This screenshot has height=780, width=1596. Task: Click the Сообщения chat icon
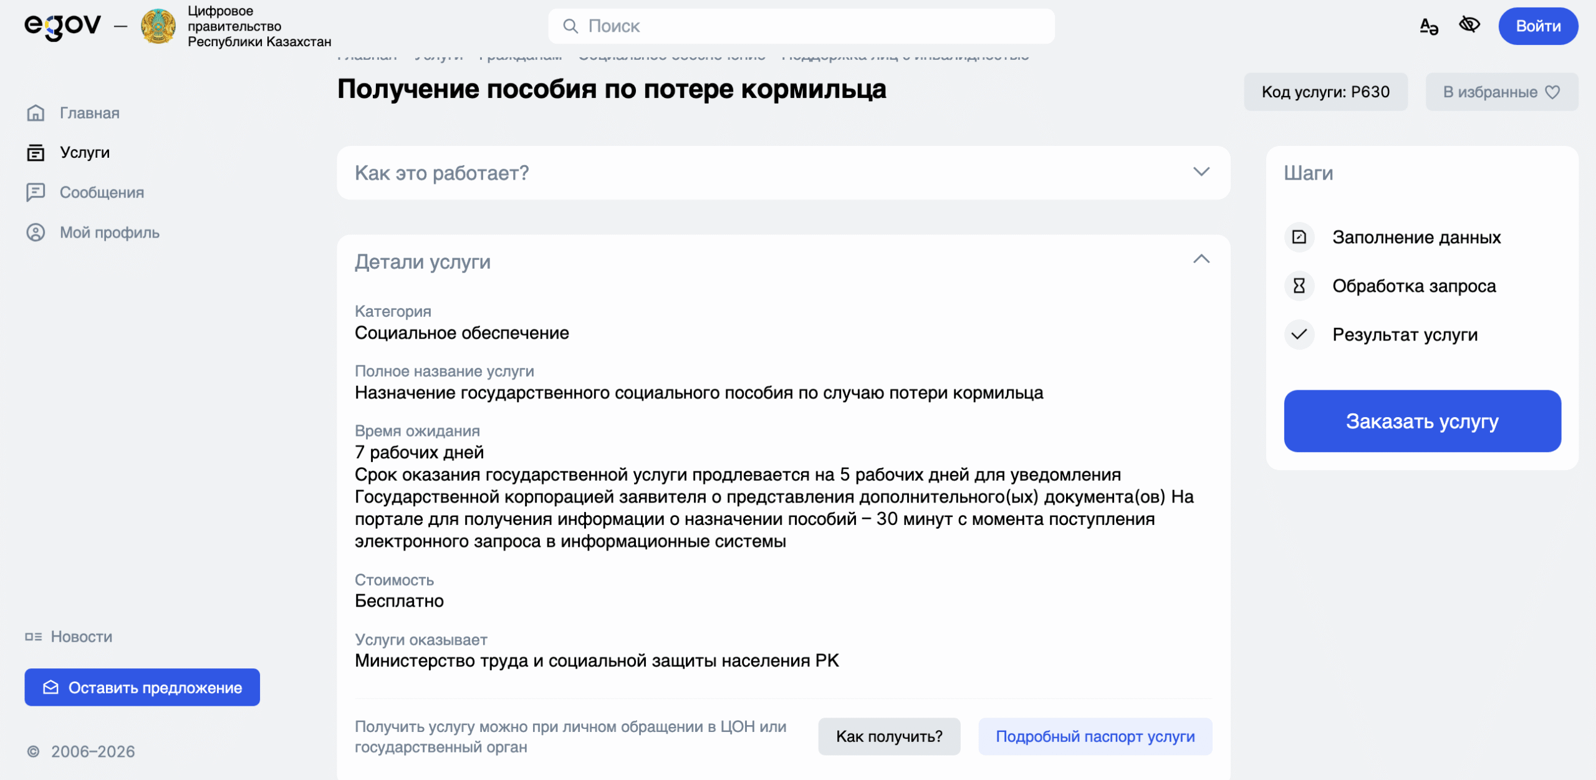click(36, 192)
